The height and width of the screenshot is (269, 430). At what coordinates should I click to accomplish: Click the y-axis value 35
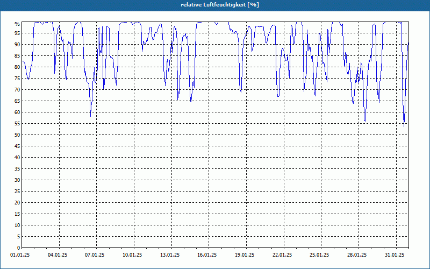(x=17, y=169)
